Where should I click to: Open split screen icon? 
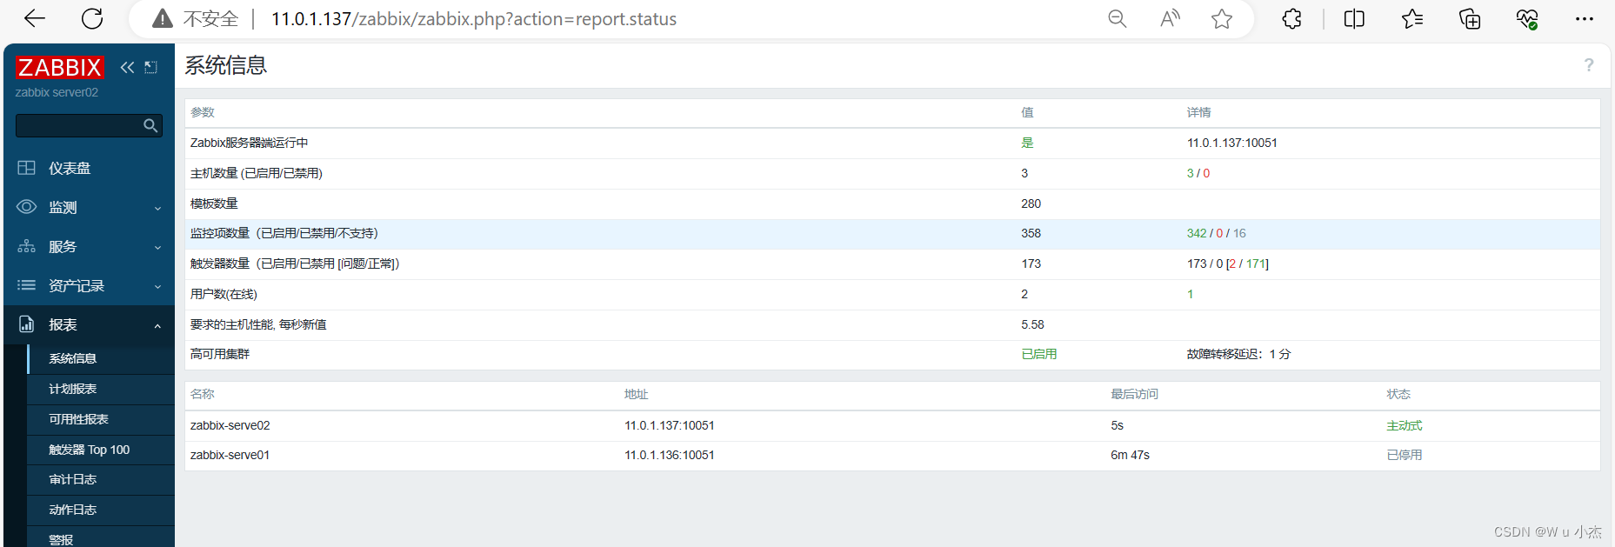(x=1354, y=19)
